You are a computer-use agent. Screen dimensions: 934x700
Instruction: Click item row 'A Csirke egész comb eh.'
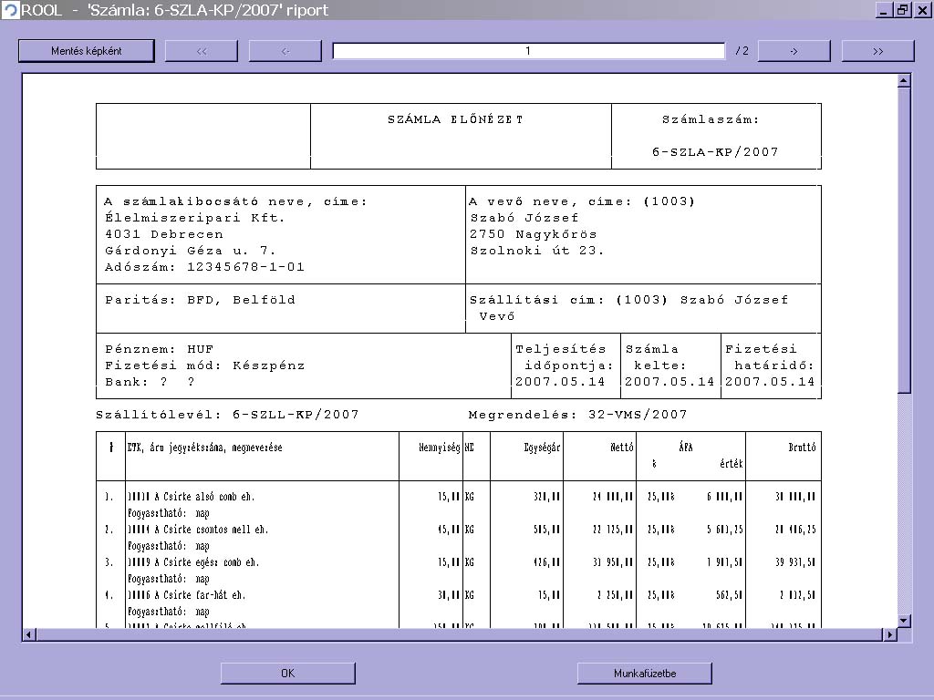tap(459, 561)
